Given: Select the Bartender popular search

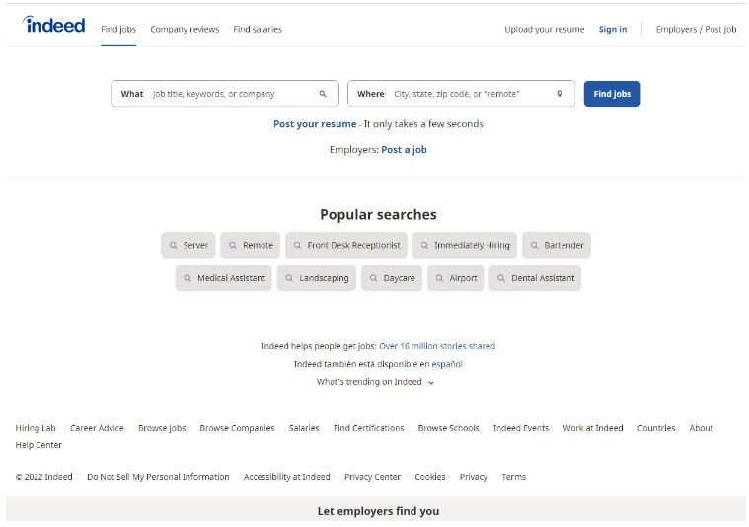Looking at the screenshot, I should [x=557, y=245].
